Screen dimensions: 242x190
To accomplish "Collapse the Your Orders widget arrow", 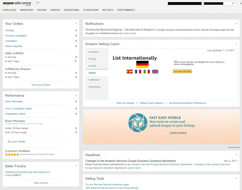I will tap(76, 23).
